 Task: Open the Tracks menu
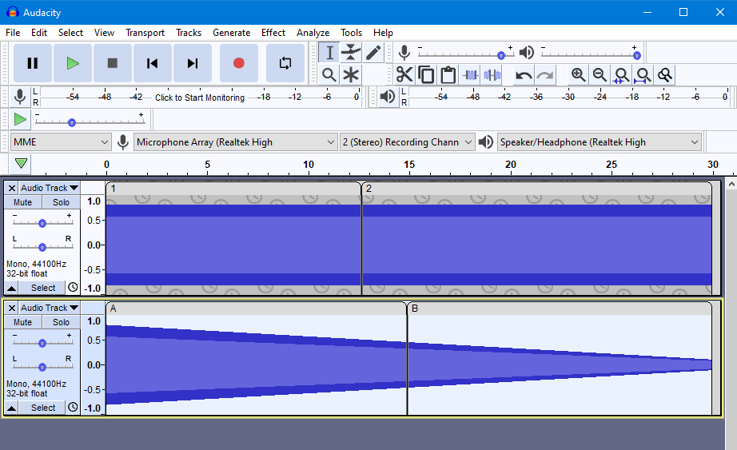[189, 33]
